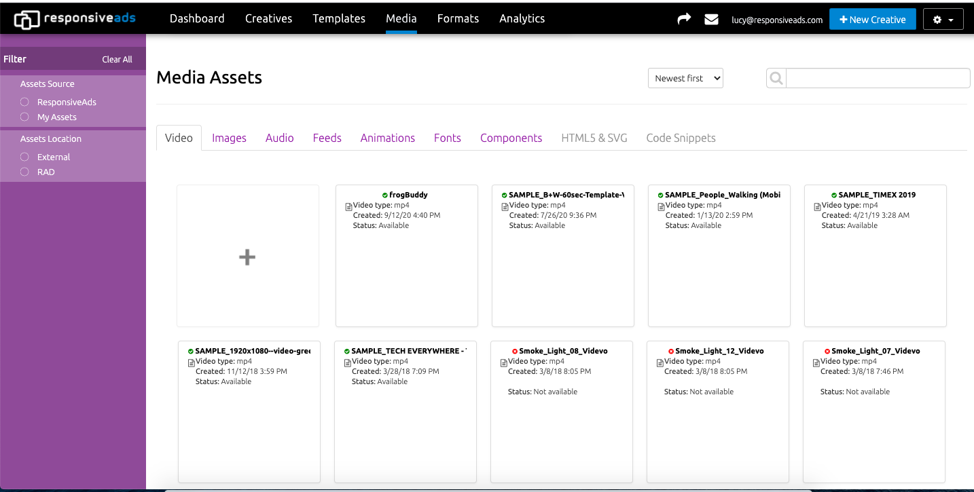974x492 pixels.
Task: Click green status icon on SAMPLE_1920x1080 card
Action: [190, 352]
